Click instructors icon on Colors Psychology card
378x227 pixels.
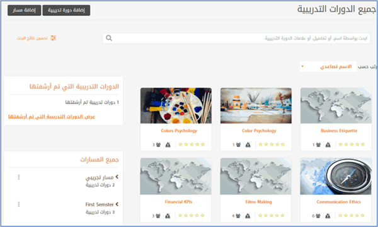168,145
